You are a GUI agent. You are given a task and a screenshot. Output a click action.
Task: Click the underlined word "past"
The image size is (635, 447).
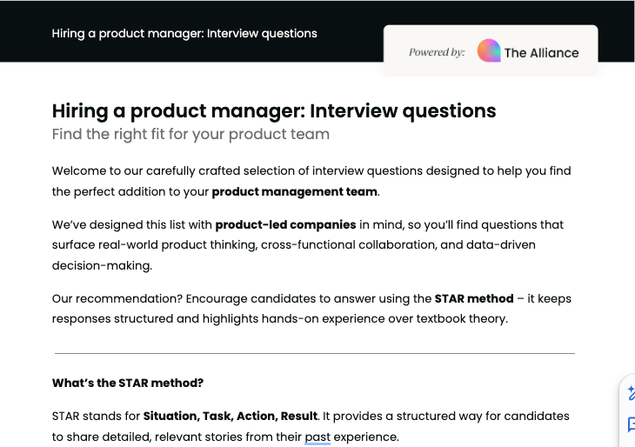[317, 437]
